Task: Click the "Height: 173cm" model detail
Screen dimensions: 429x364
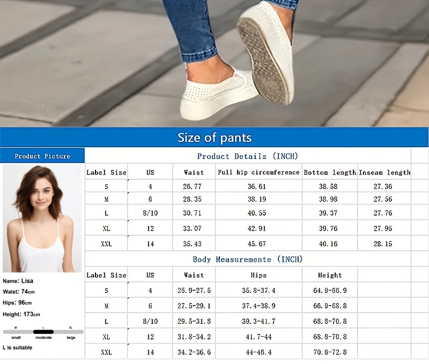Action: pos(21,314)
